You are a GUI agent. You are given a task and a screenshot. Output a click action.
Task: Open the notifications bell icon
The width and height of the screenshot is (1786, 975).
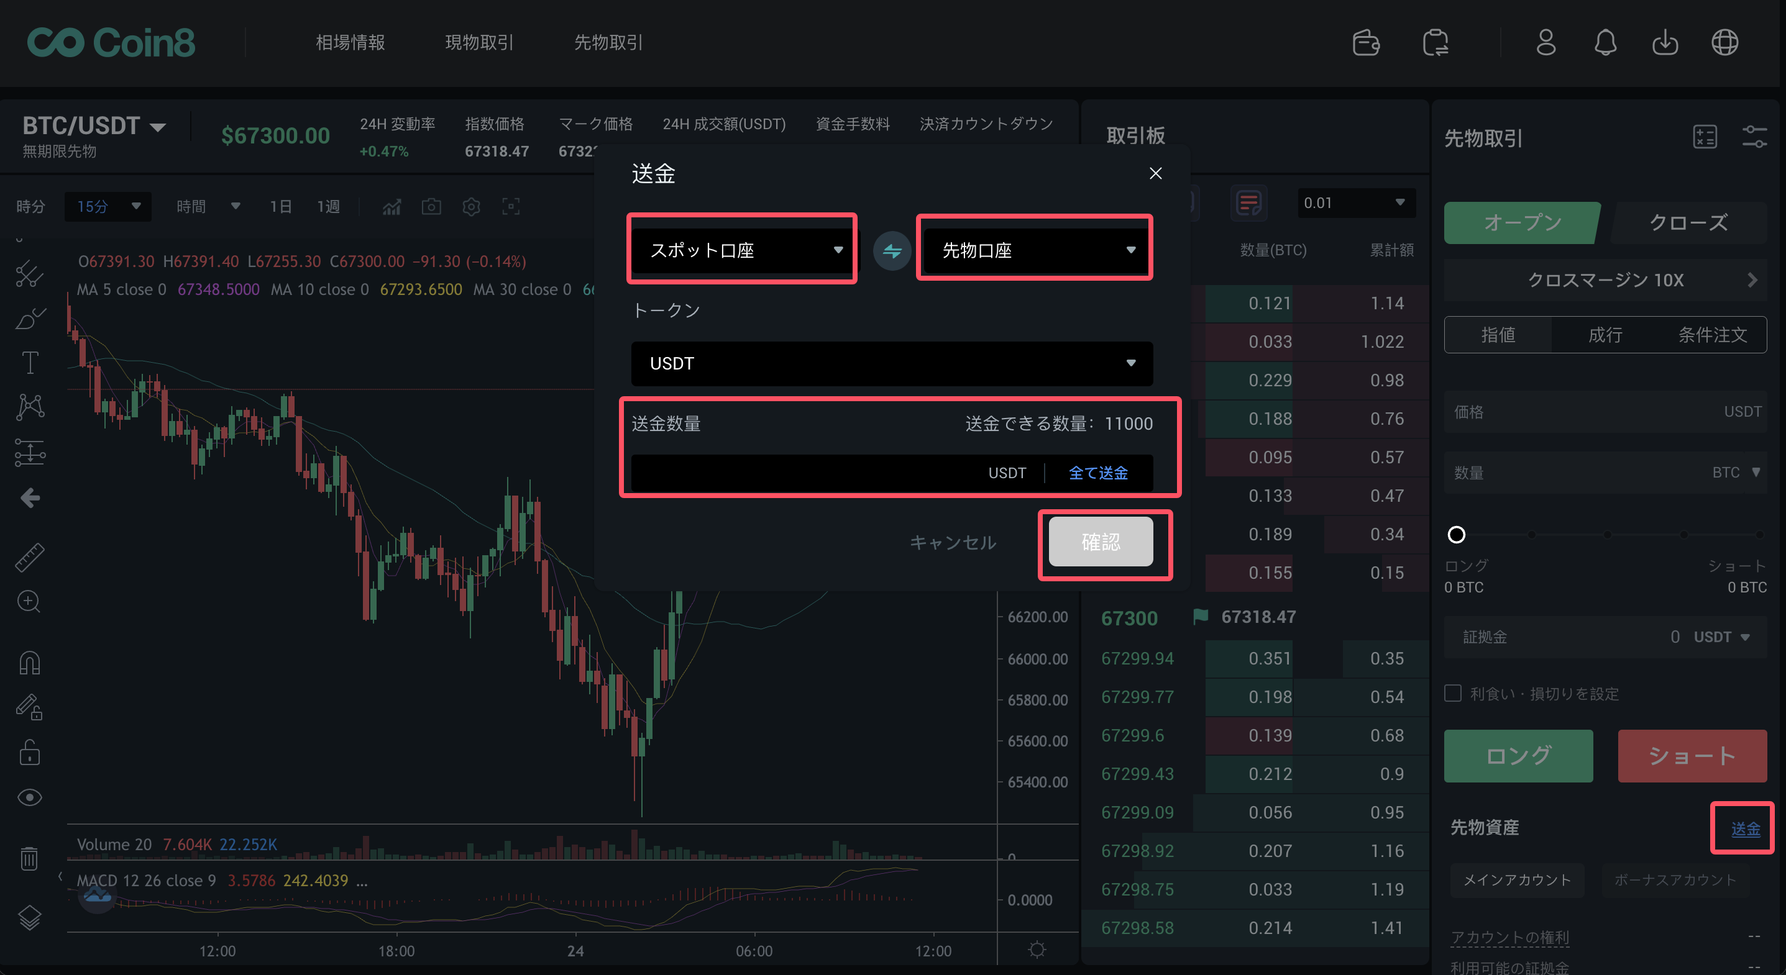(1605, 43)
